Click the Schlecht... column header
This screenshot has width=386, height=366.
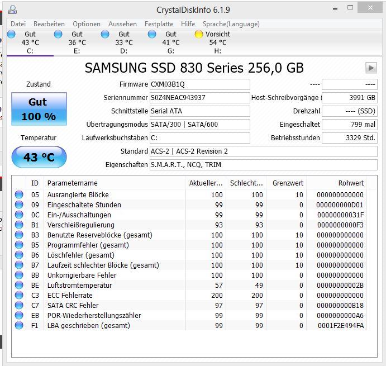pos(246,183)
